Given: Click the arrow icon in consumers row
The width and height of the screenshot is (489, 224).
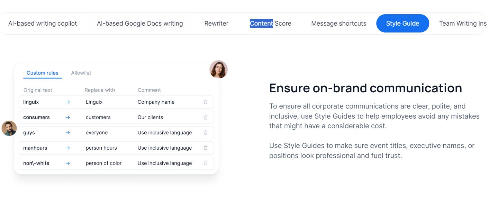Looking at the screenshot, I should point(68,117).
